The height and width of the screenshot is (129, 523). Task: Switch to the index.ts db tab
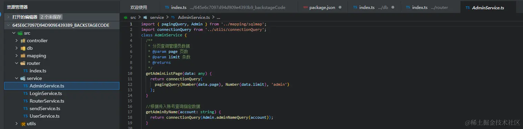click(x=374, y=7)
